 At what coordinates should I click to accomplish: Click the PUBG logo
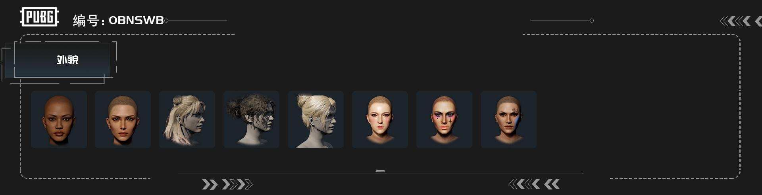coord(39,17)
